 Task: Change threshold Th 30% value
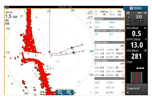[119, 12]
